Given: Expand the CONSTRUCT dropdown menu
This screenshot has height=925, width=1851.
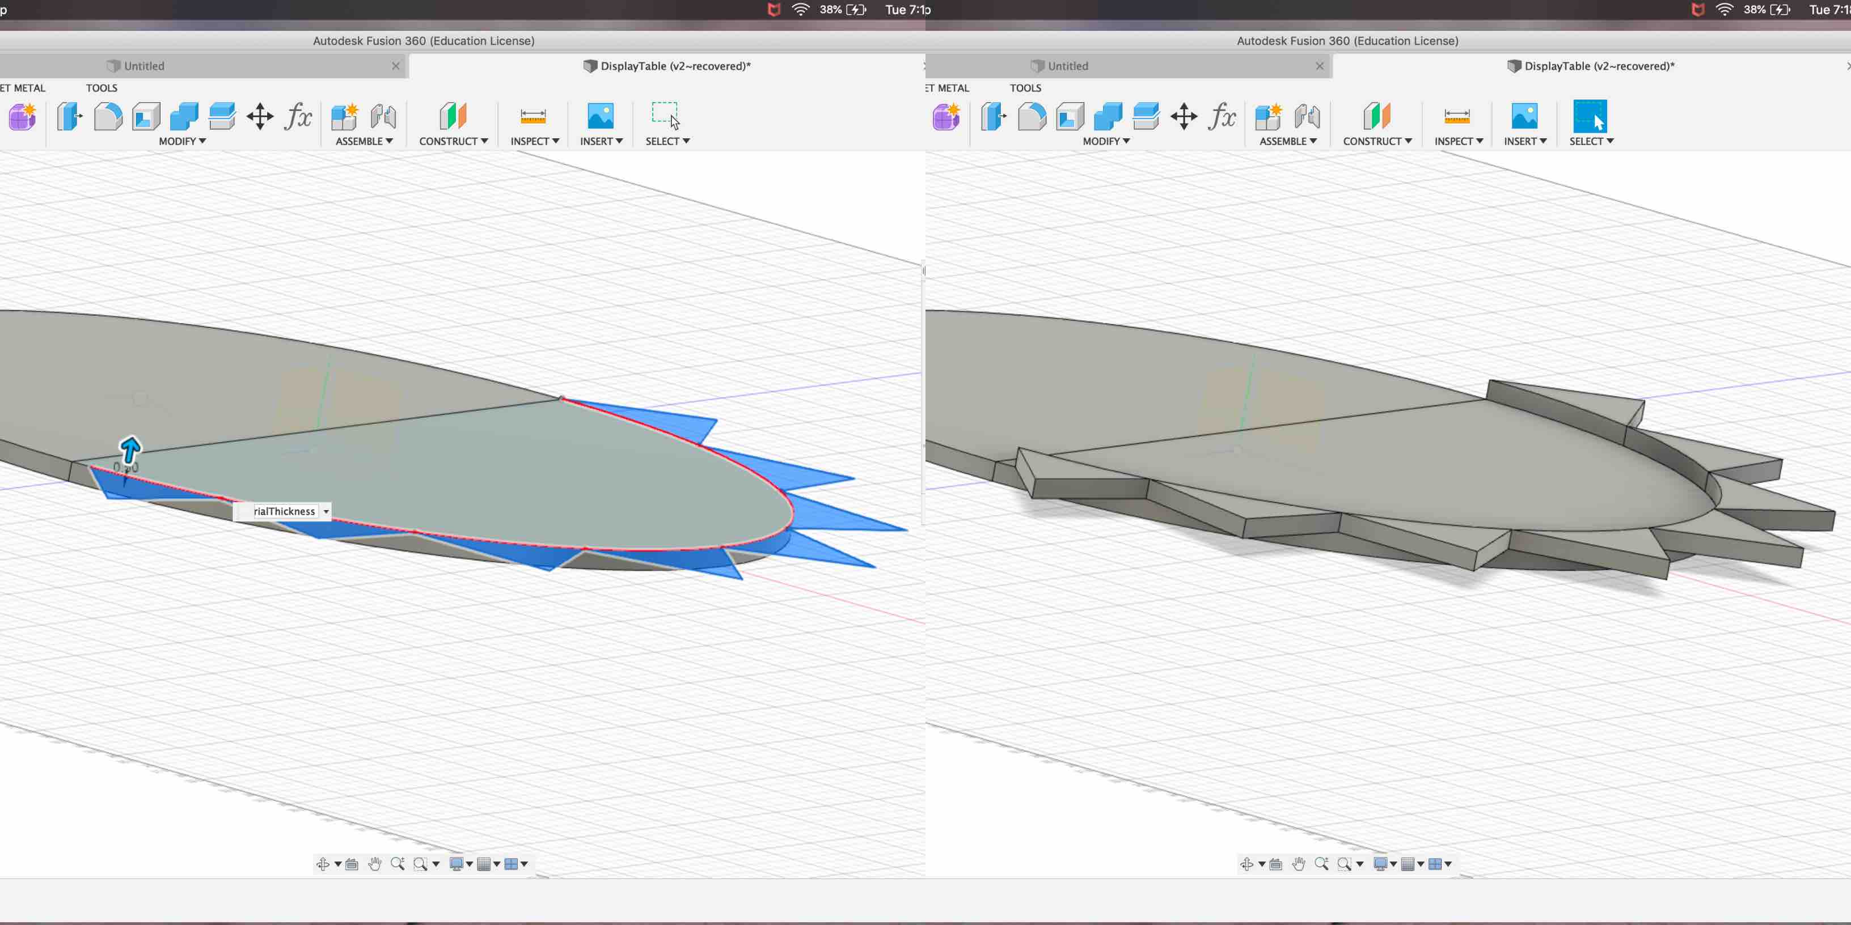Looking at the screenshot, I should pos(453,141).
